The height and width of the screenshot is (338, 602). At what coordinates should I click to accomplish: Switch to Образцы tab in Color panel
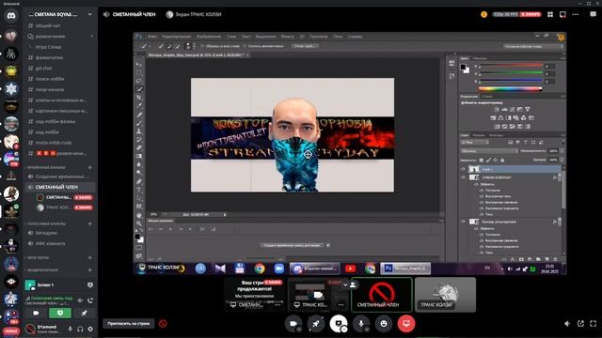[x=480, y=58]
